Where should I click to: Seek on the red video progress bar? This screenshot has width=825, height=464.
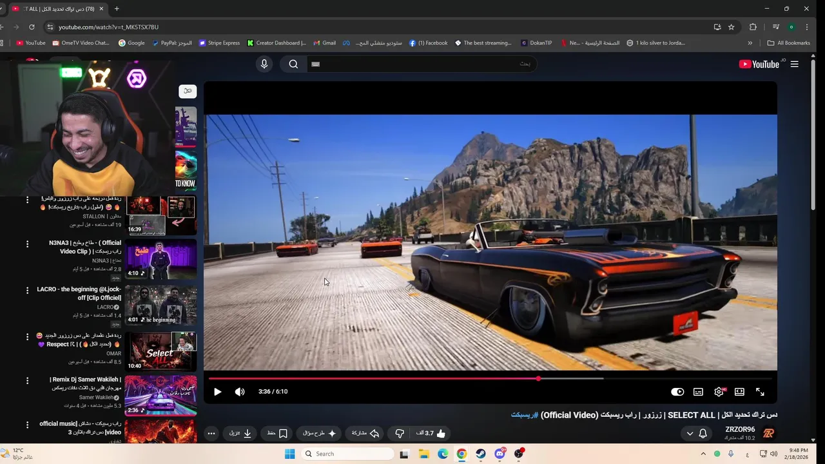(490, 379)
